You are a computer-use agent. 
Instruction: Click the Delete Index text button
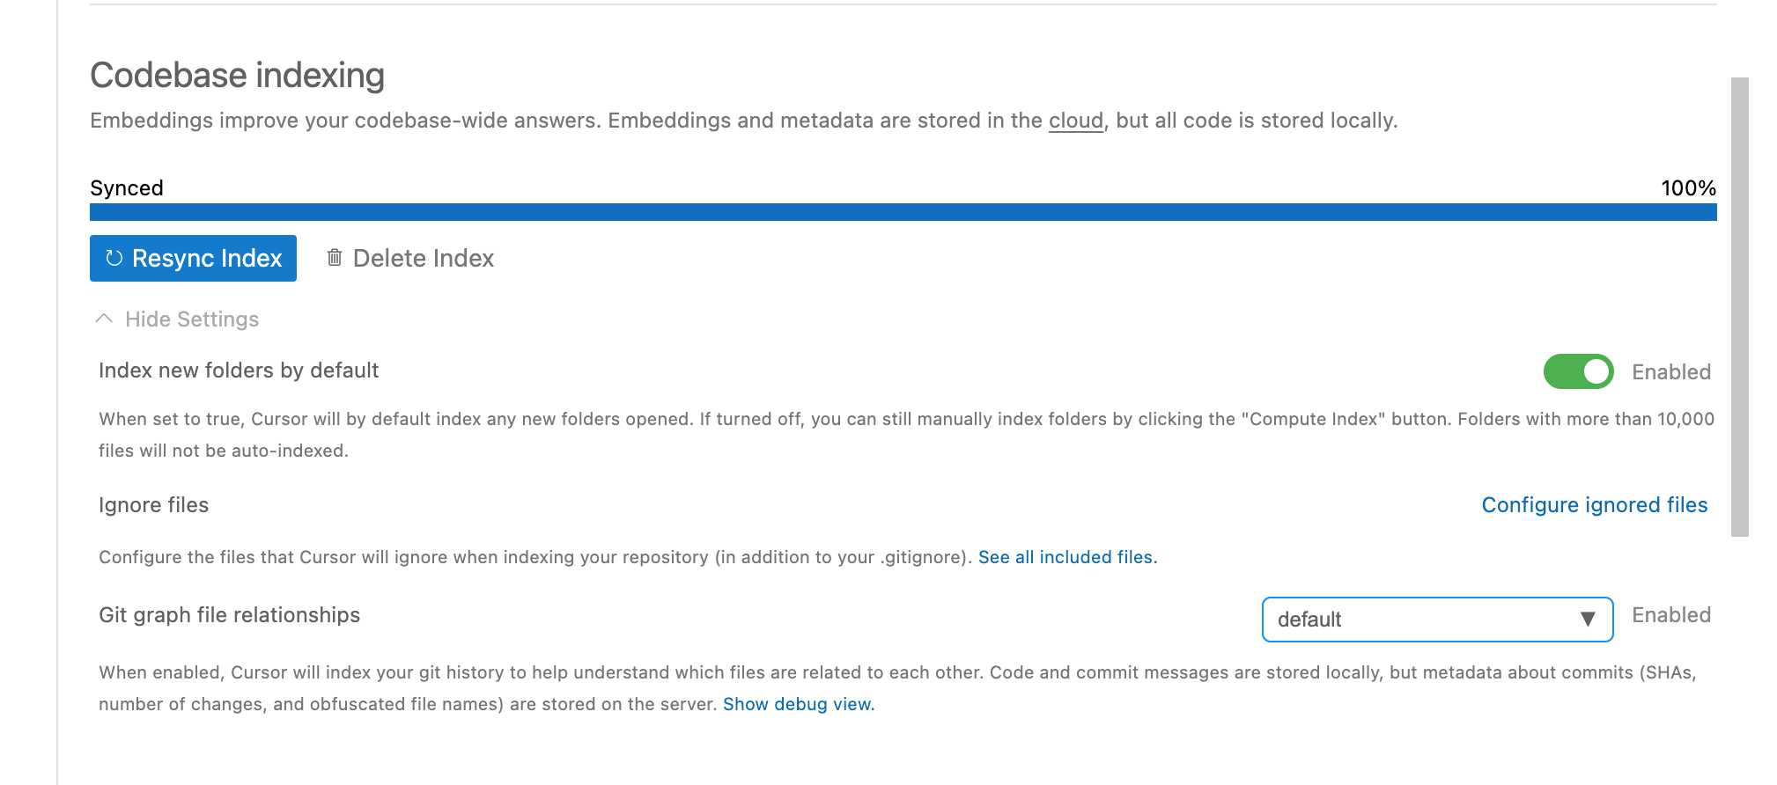pos(410,258)
